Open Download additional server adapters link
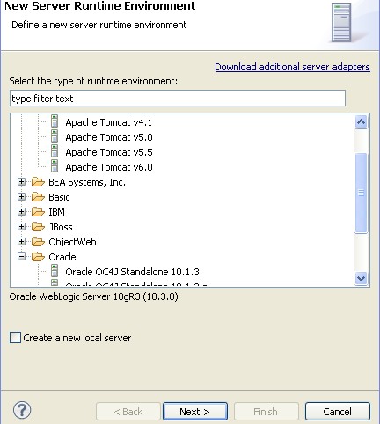This screenshot has width=380, height=424. click(x=292, y=67)
